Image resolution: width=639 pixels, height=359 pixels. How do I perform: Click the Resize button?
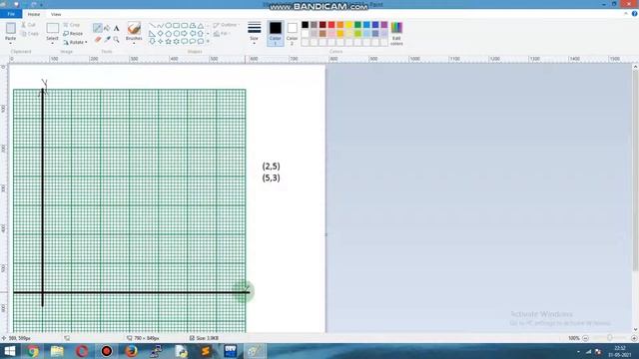click(73, 33)
